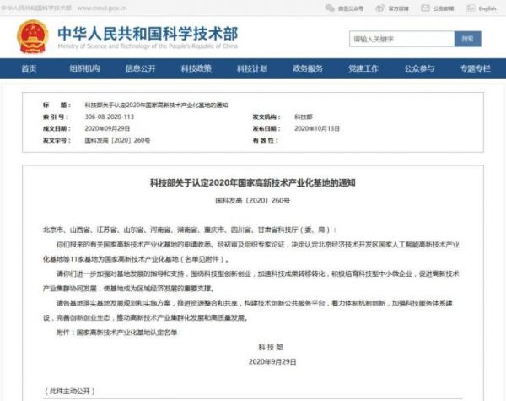Click the public mailbox envelope icon
The image size is (506, 401).
point(425,8)
